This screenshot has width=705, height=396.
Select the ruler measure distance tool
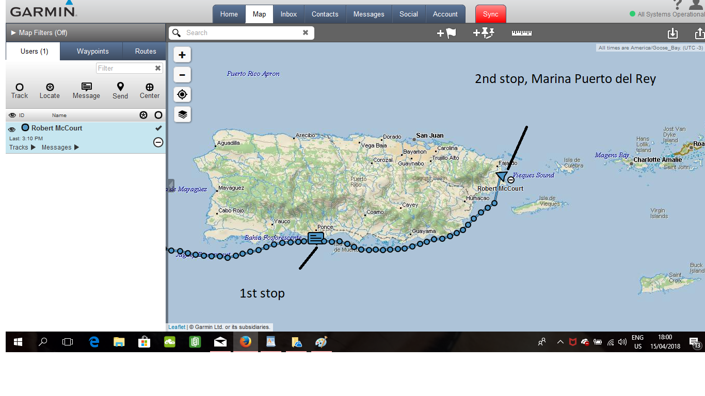click(521, 33)
